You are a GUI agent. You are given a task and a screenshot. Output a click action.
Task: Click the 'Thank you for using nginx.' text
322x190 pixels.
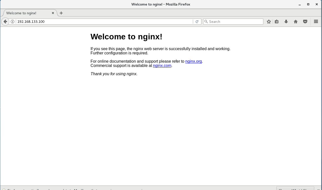point(114,74)
